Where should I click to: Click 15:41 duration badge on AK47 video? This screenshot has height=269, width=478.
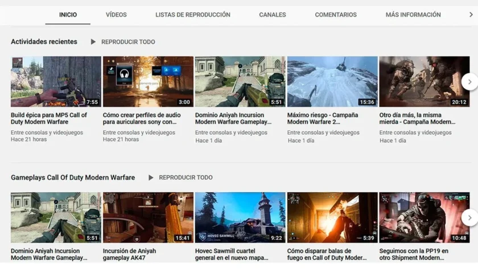[x=182, y=238]
